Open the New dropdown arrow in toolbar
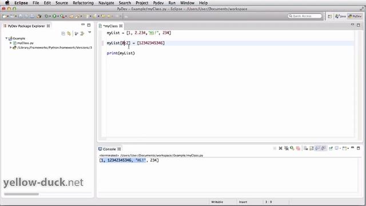This screenshot has width=366, height=206. pos(7,17)
